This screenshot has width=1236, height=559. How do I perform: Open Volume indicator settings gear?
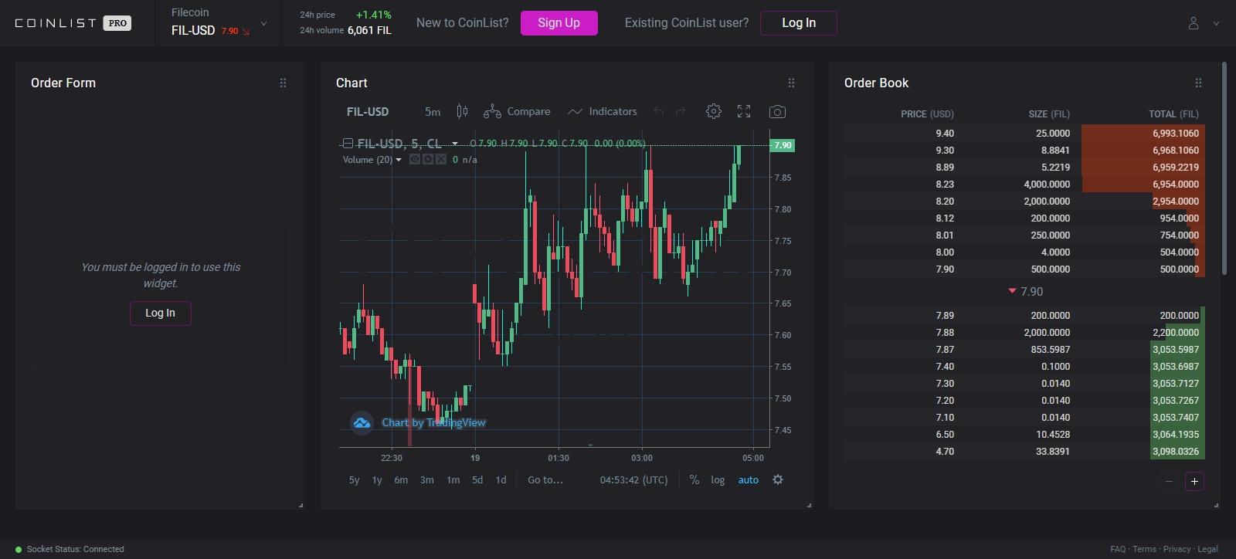(428, 160)
